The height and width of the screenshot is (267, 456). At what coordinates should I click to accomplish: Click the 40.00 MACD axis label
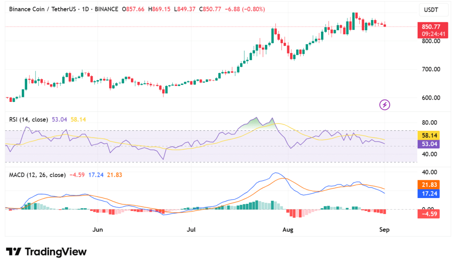pyautogui.click(x=430, y=172)
